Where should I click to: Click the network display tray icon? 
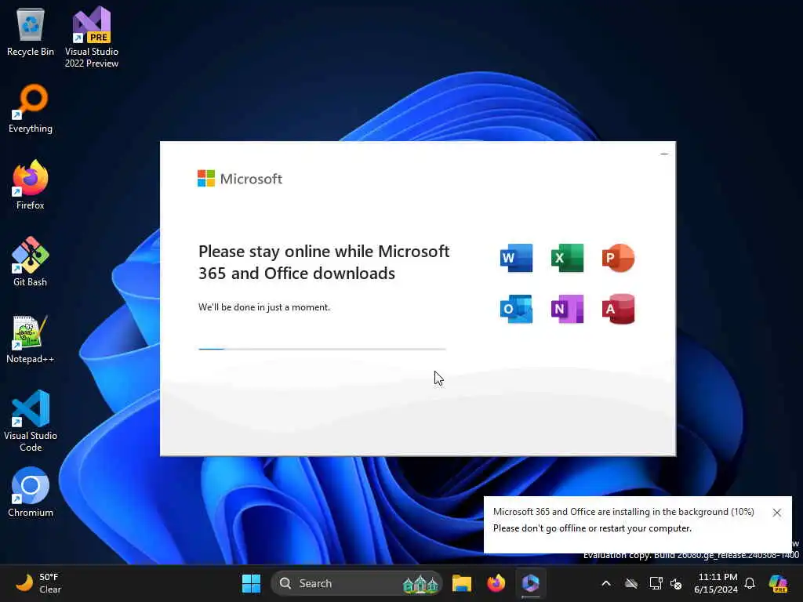point(656,583)
